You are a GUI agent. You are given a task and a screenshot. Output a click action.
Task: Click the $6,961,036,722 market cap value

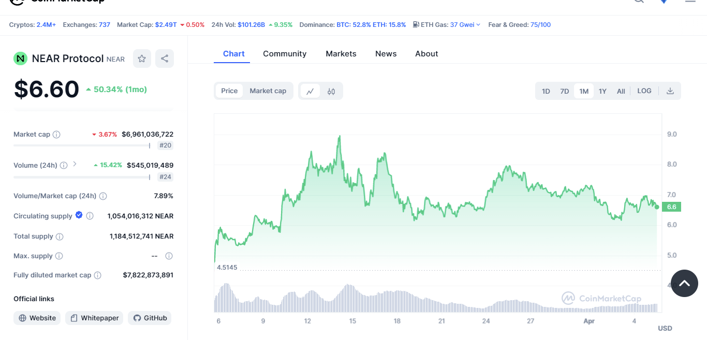[148, 134]
